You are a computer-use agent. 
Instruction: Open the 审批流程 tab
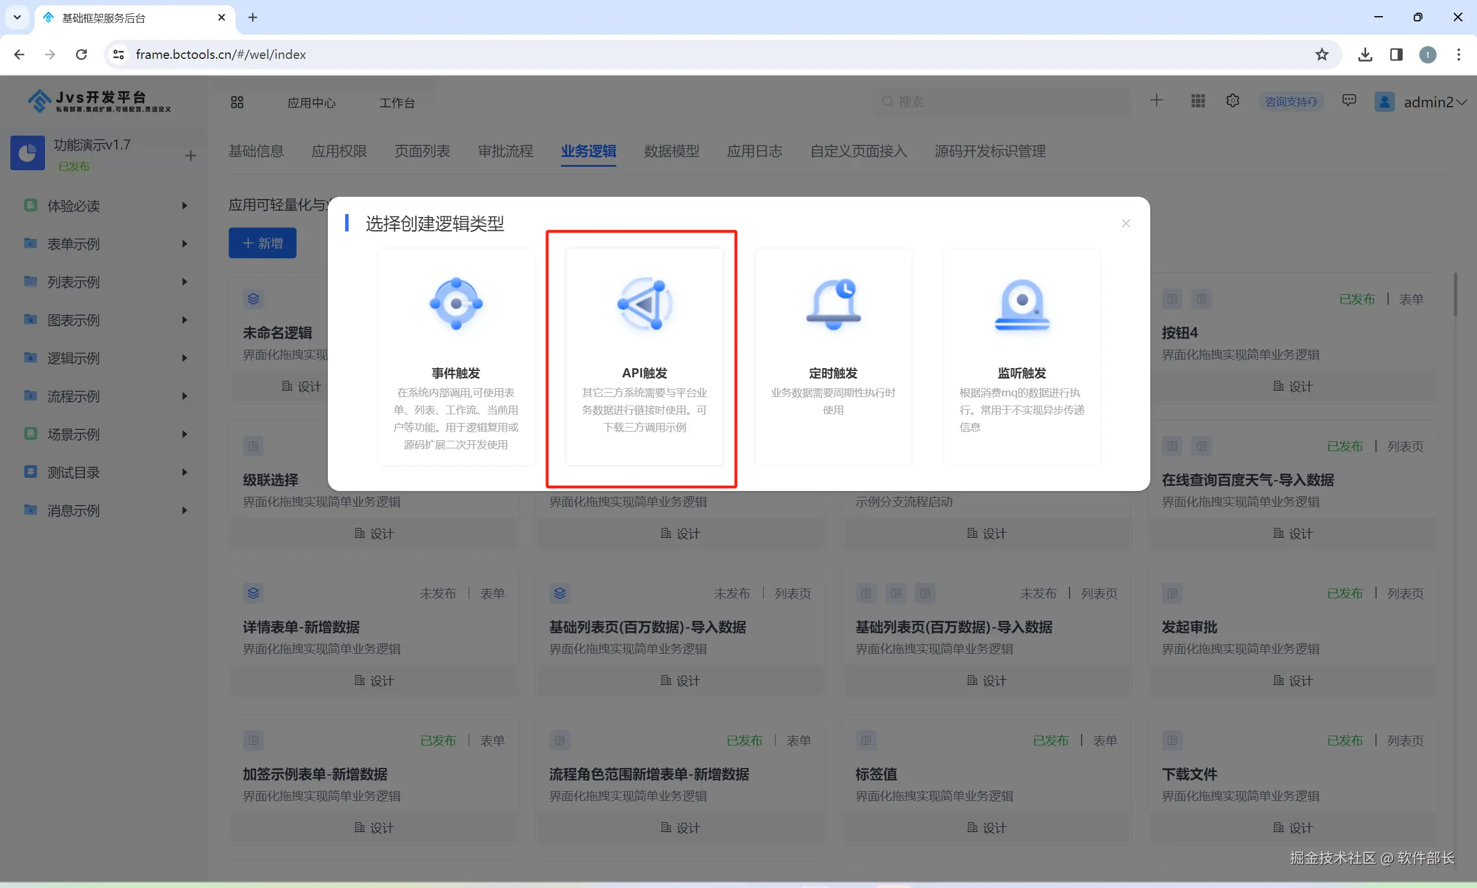[x=505, y=151]
